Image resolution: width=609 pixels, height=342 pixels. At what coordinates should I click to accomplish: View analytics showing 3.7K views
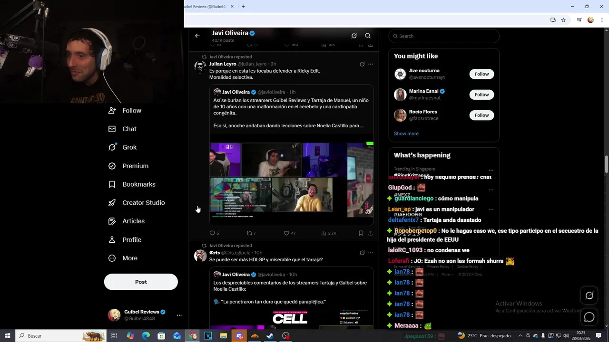329,233
